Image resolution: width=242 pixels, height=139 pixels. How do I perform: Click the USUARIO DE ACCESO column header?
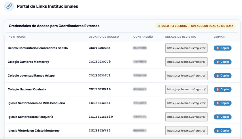pyautogui.click(x=104, y=37)
